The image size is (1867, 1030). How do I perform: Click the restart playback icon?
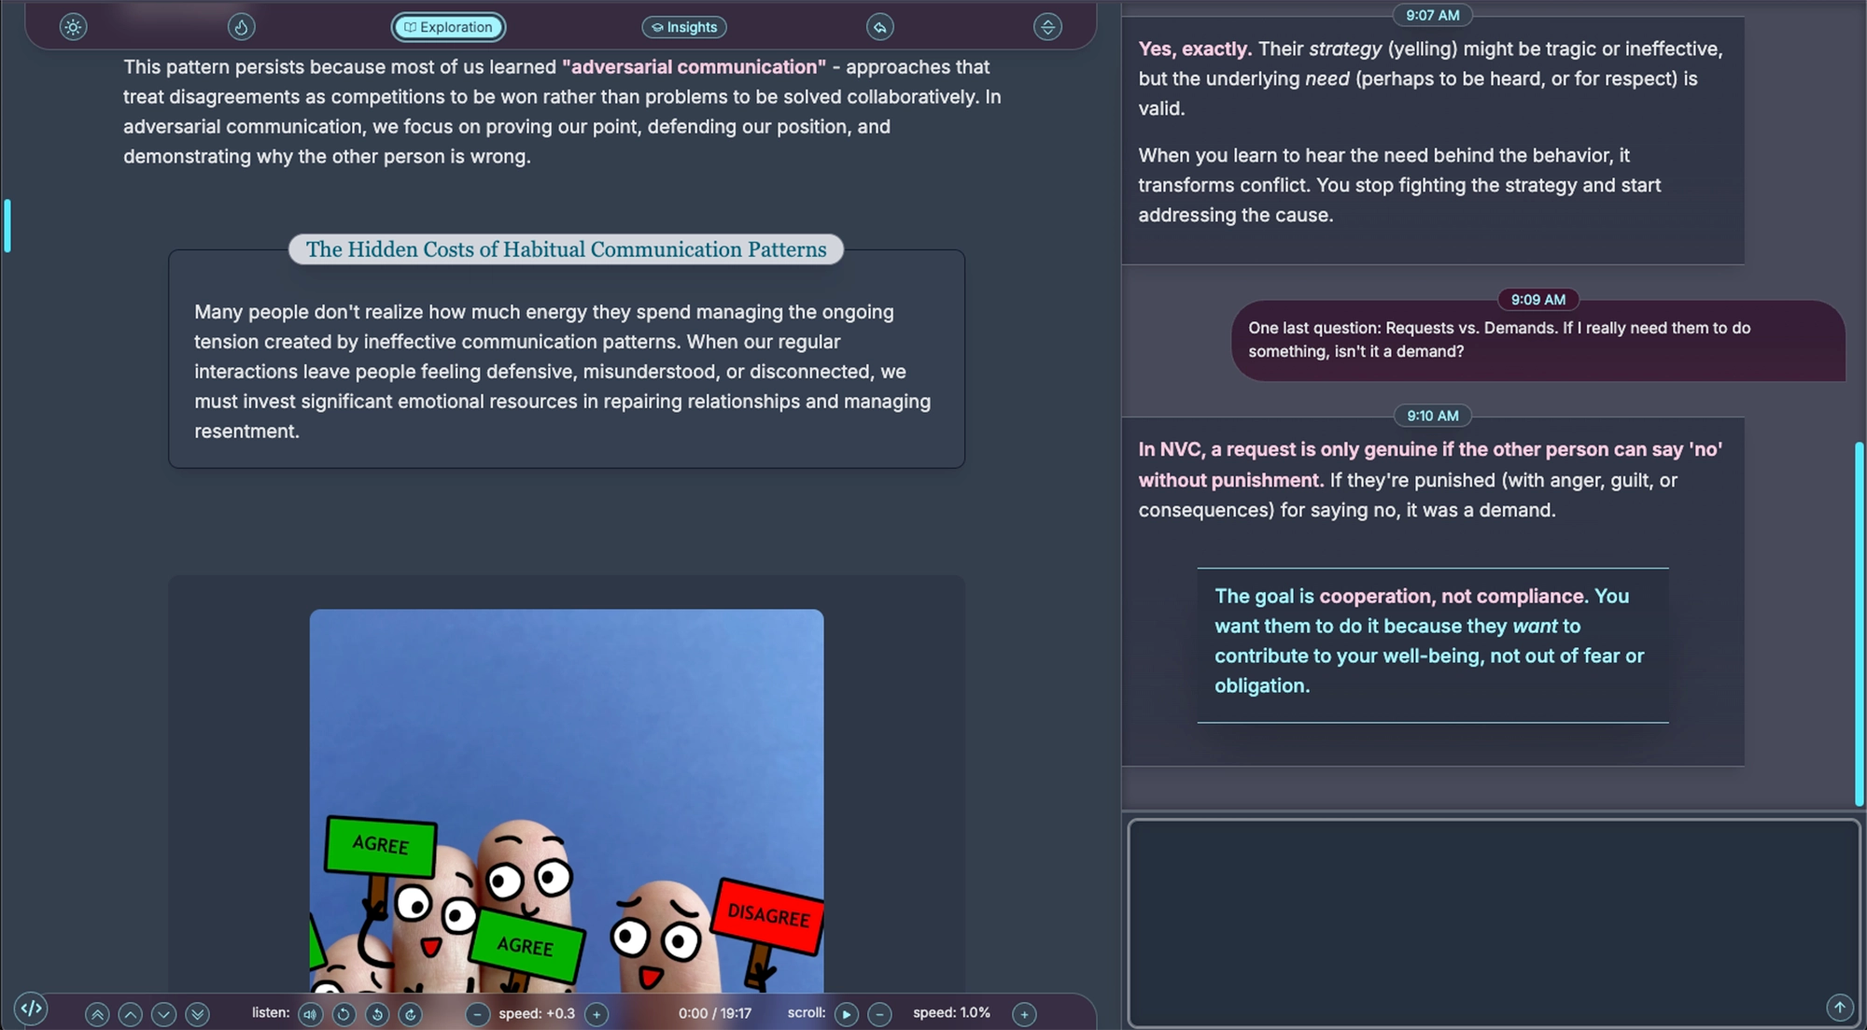(344, 1014)
